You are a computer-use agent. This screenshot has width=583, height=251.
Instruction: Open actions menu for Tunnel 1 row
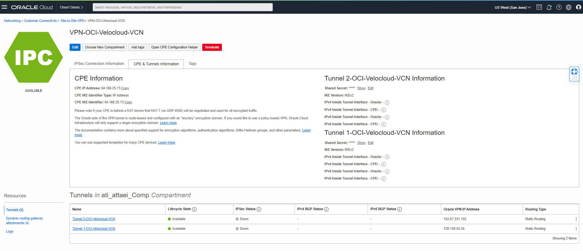pos(576,229)
